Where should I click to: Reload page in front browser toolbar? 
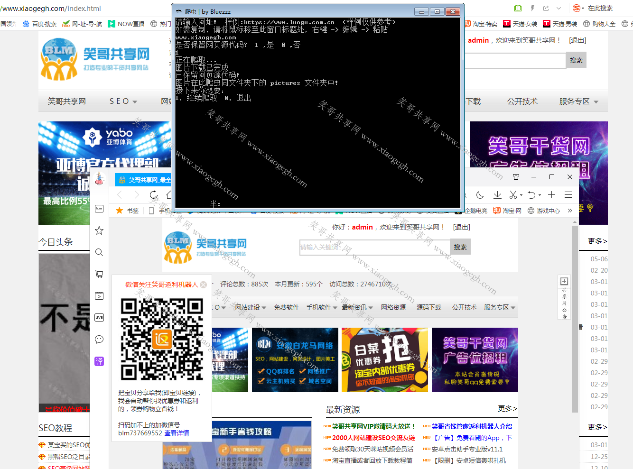154,195
